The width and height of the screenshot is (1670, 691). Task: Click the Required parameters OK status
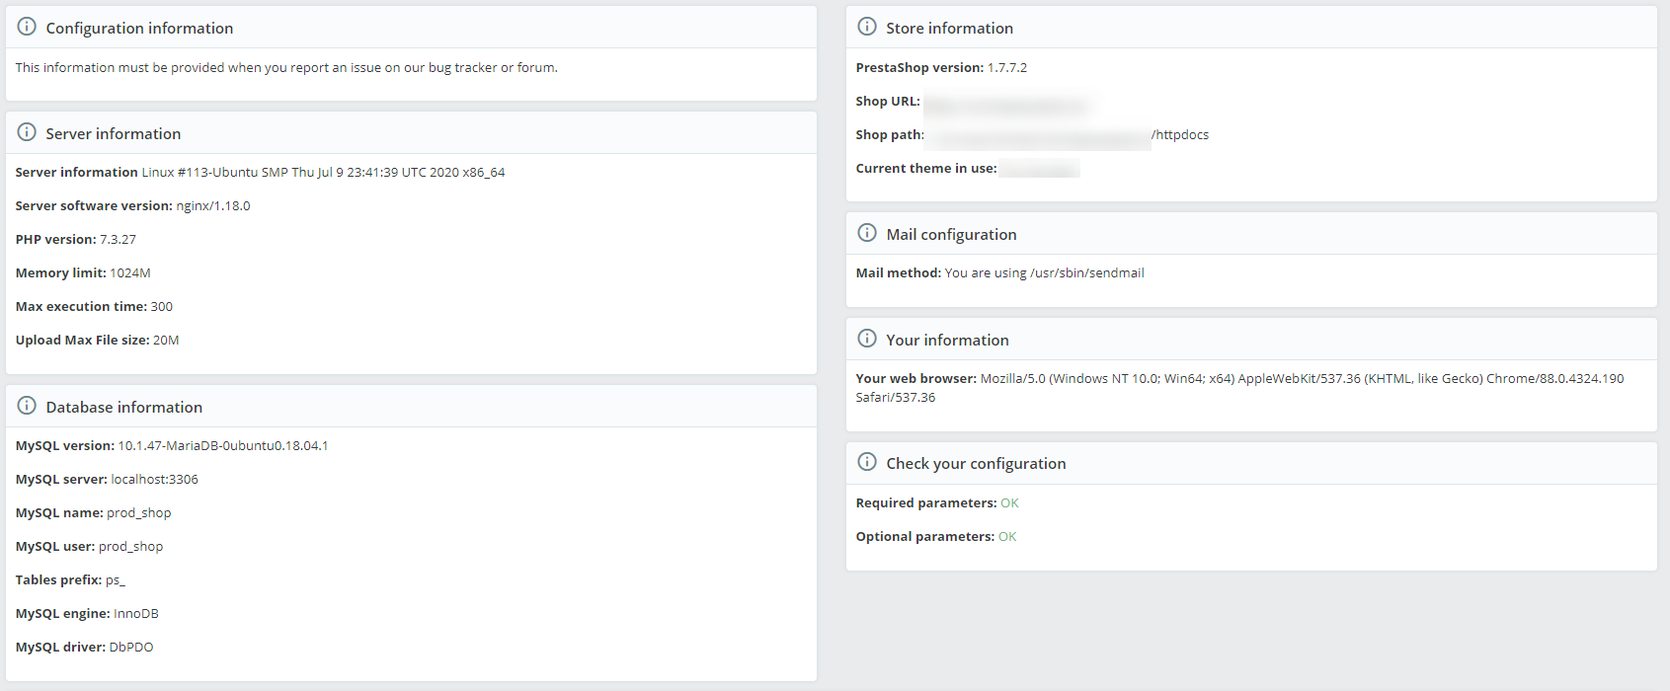[x=1009, y=503]
